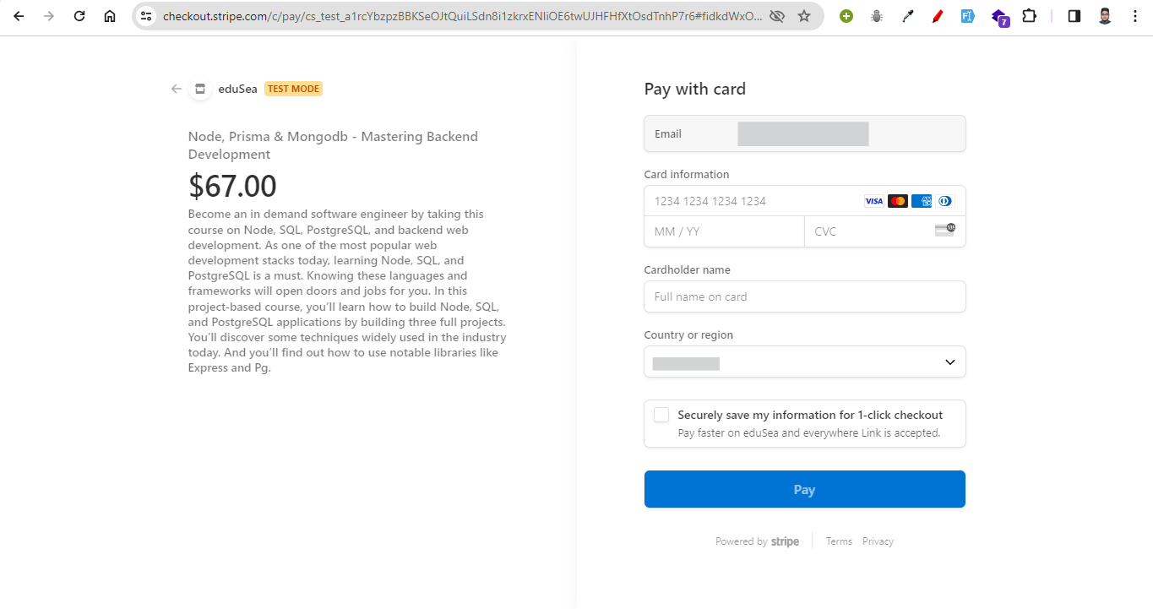Open the browser home page

(110, 16)
